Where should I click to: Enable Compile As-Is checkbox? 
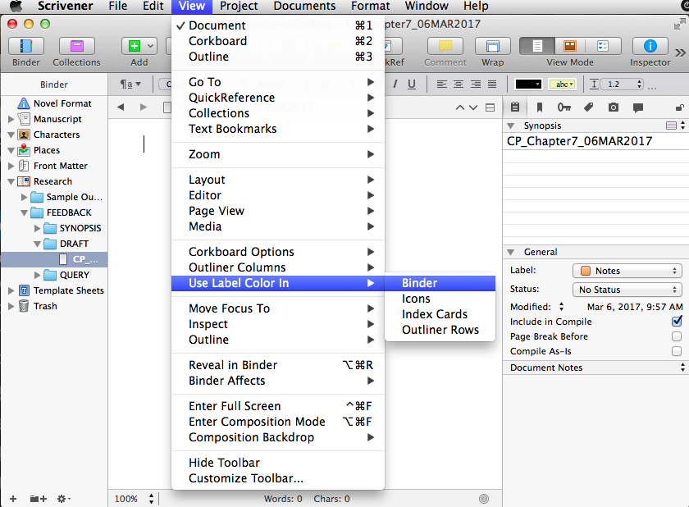tap(677, 351)
